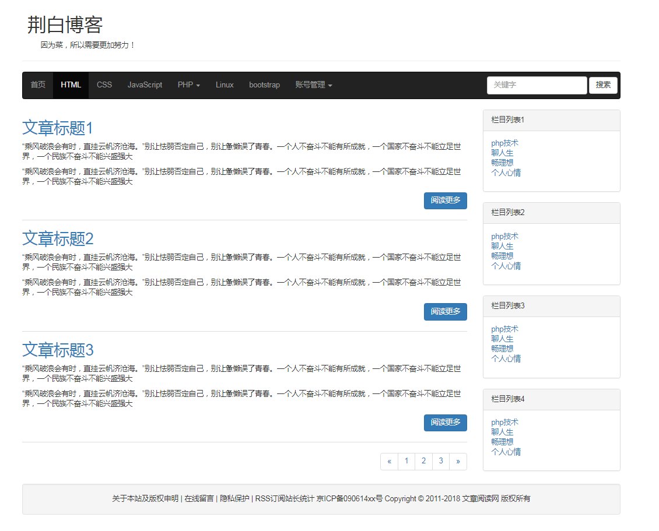Select the HTML navigation tab
Image resolution: width=659 pixels, height=531 pixels.
pos(71,85)
